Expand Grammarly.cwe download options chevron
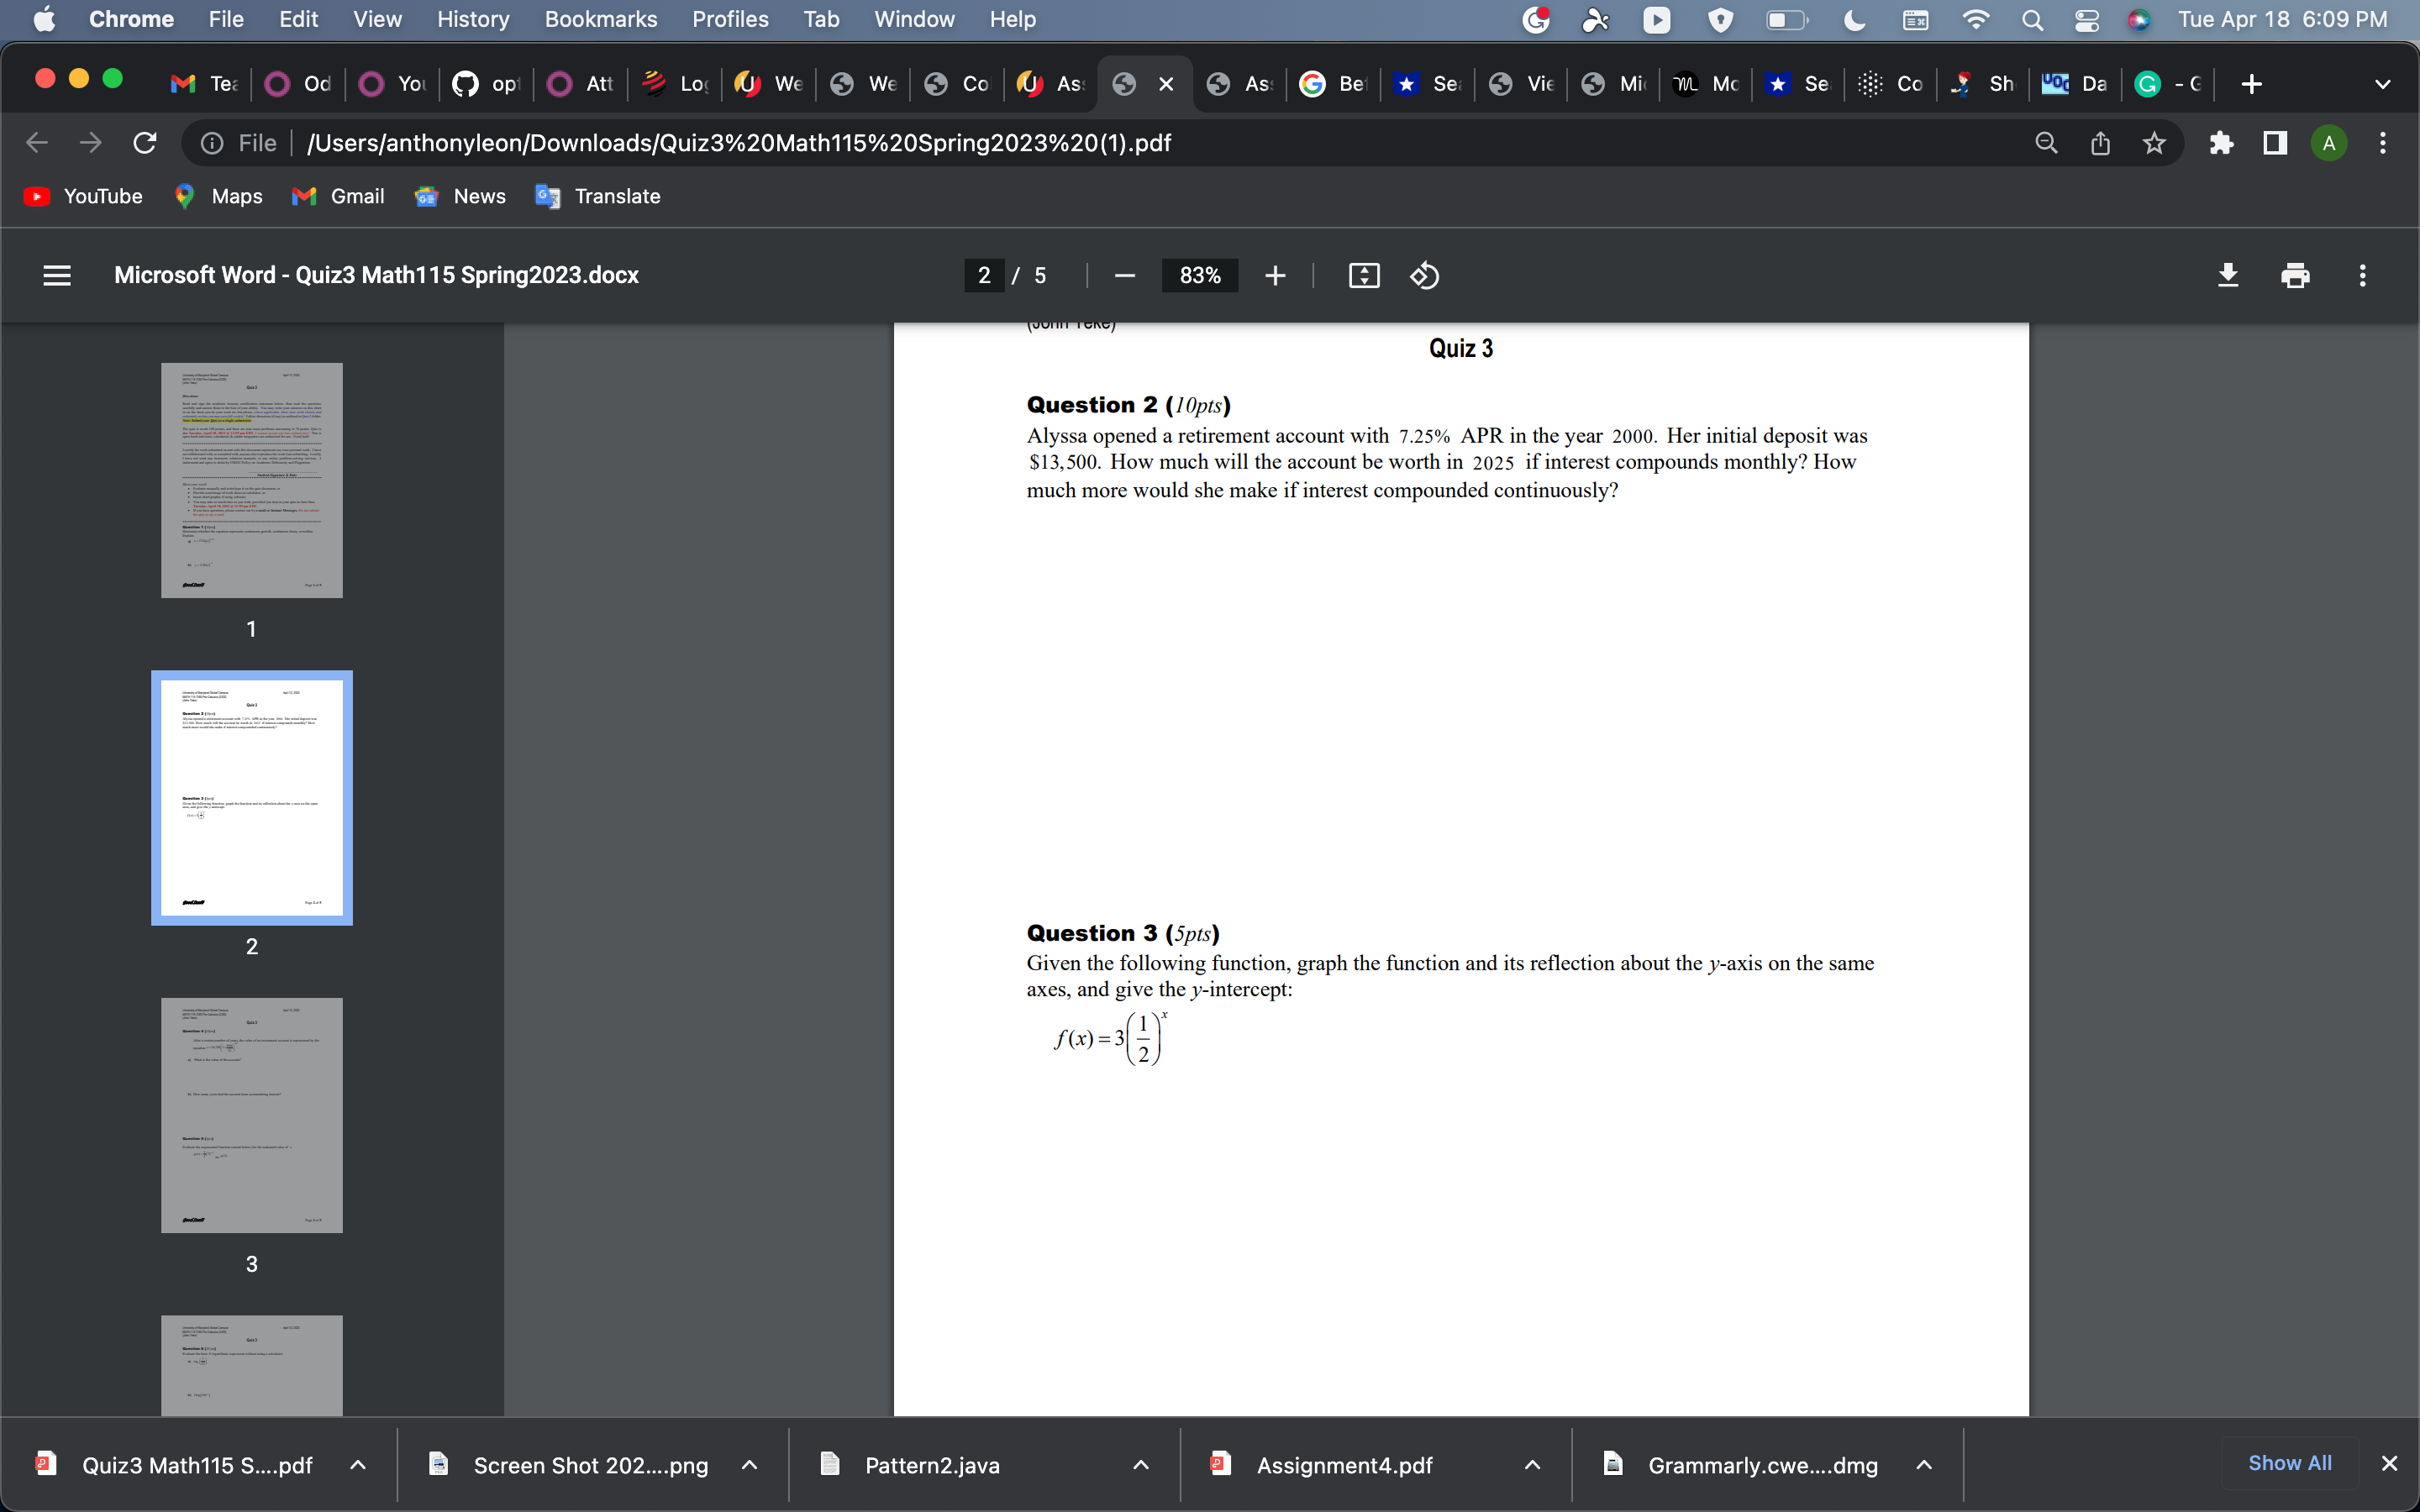This screenshot has height=1512, width=2420. point(1924,1465)
